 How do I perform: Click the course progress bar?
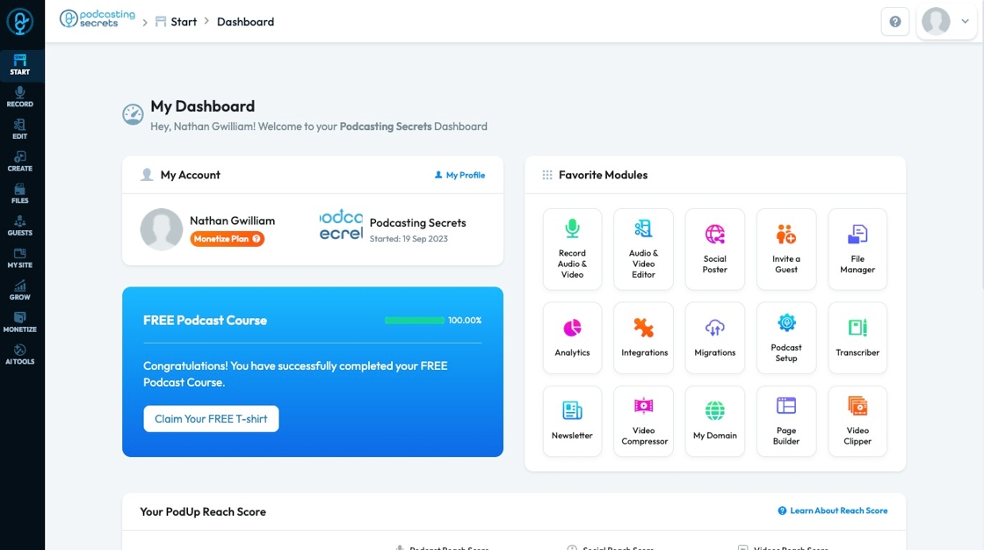click(x=414, y=320)
